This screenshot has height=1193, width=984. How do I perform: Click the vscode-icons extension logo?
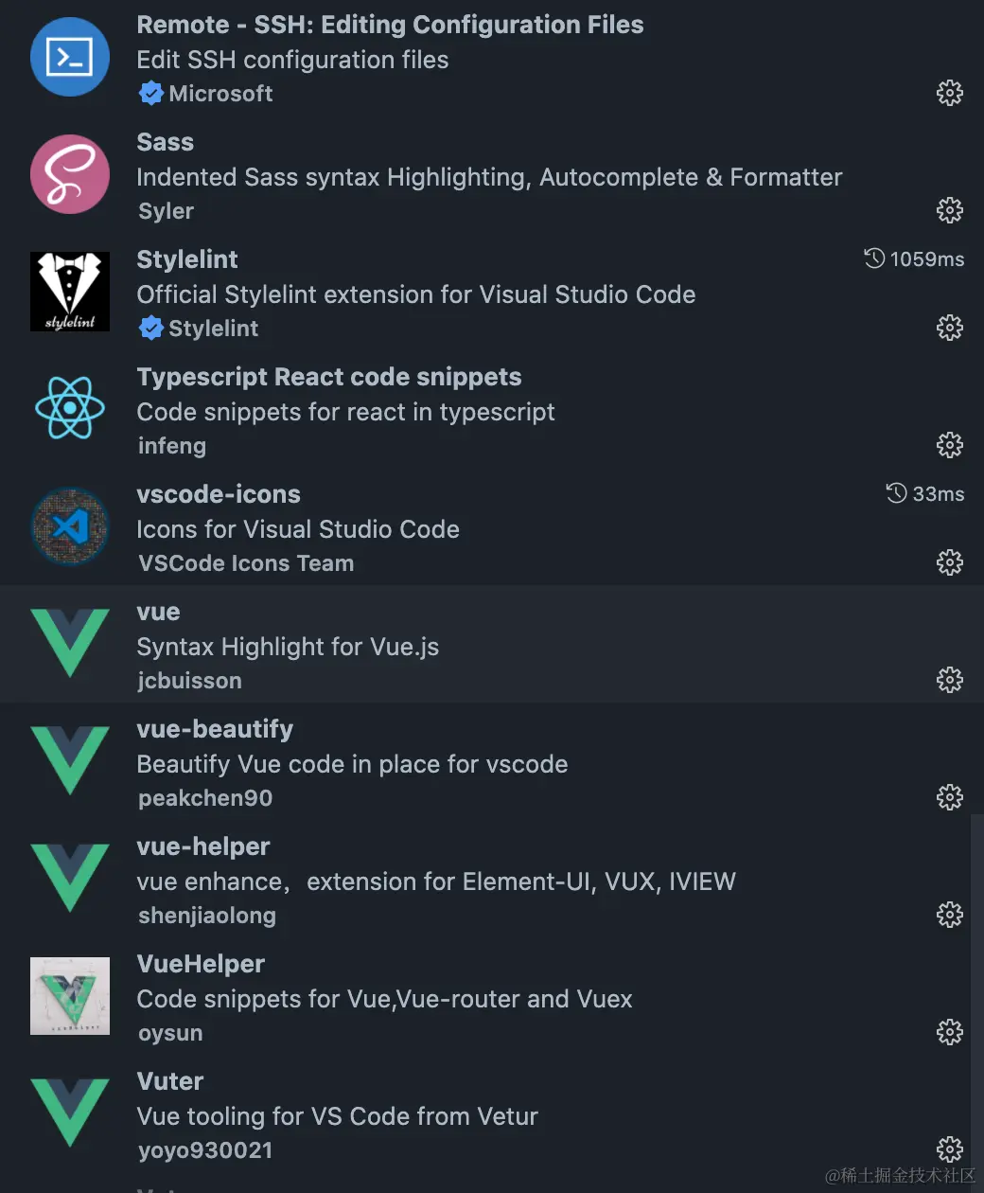(70, 526)
